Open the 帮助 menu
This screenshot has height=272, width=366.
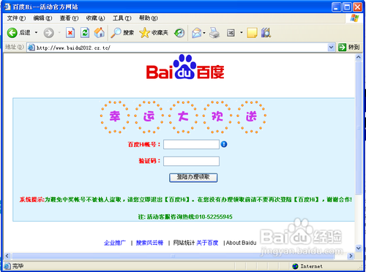click(149, 18)
